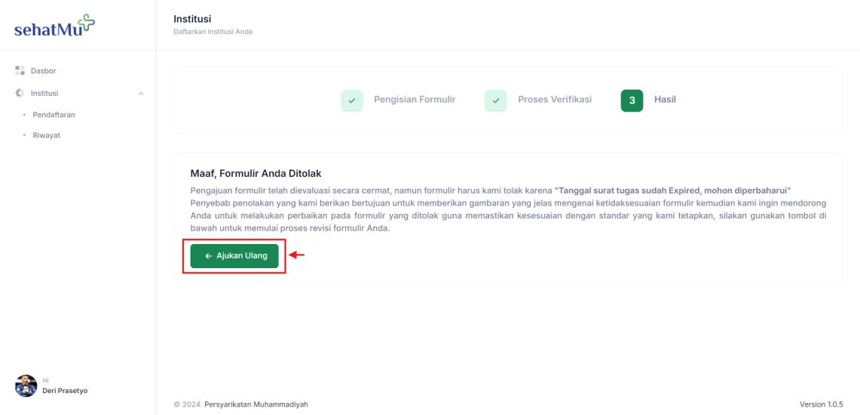Click the Dasbor grid icon

click(x=20, y=71)
